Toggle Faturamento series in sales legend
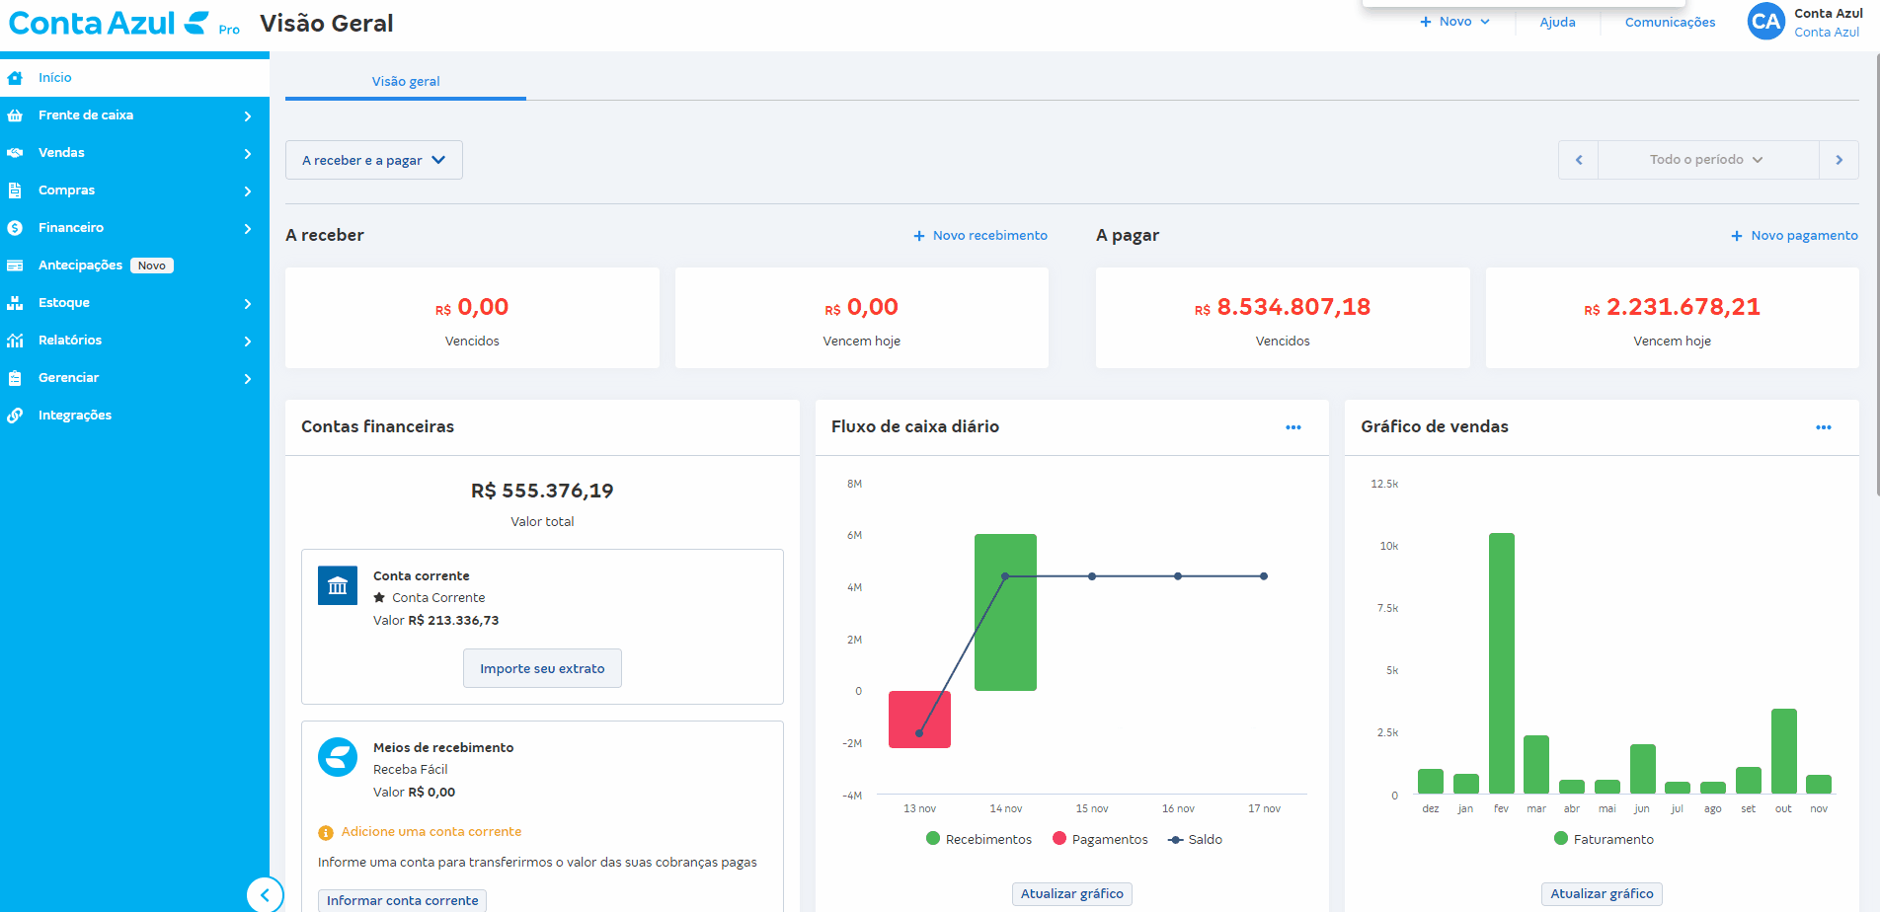This screenshot has height=912, width=1880. [x=1604, y=839]
